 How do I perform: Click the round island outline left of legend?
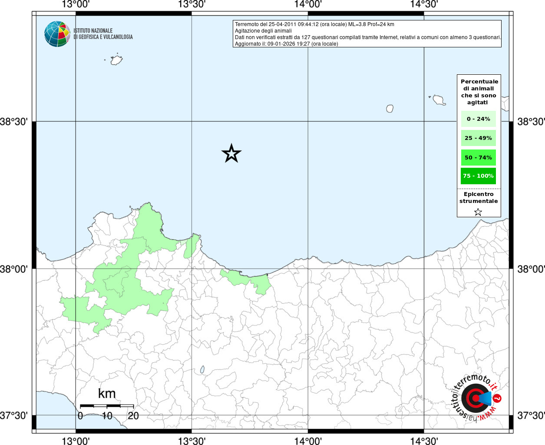tap(390, 109)
